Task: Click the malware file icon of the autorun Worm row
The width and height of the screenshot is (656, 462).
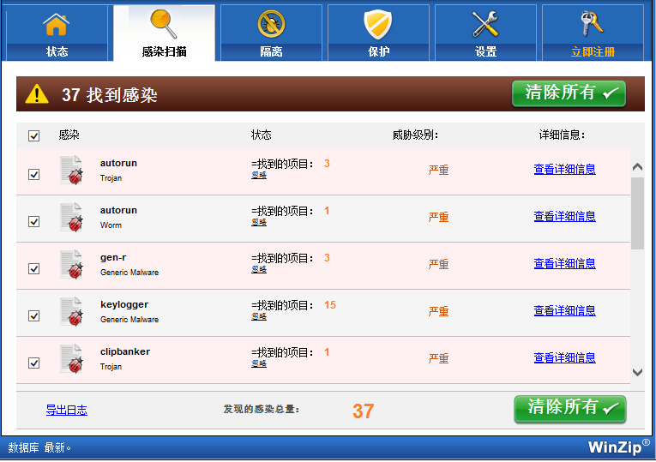Action: pos(71,218)
